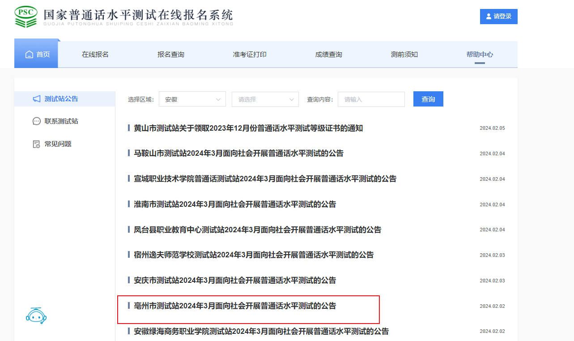Screen dimensions: 574x341
Task: Click the document icon beside 常见问题
Action: [x=37, y=144]
